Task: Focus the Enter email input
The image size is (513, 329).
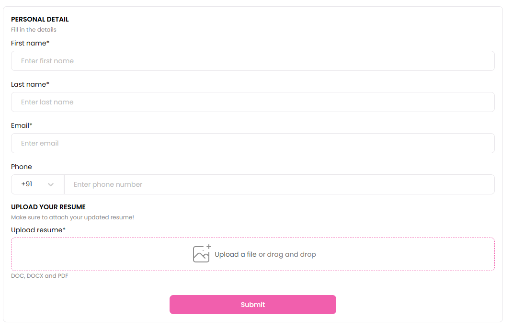Action: coord(252,143)
